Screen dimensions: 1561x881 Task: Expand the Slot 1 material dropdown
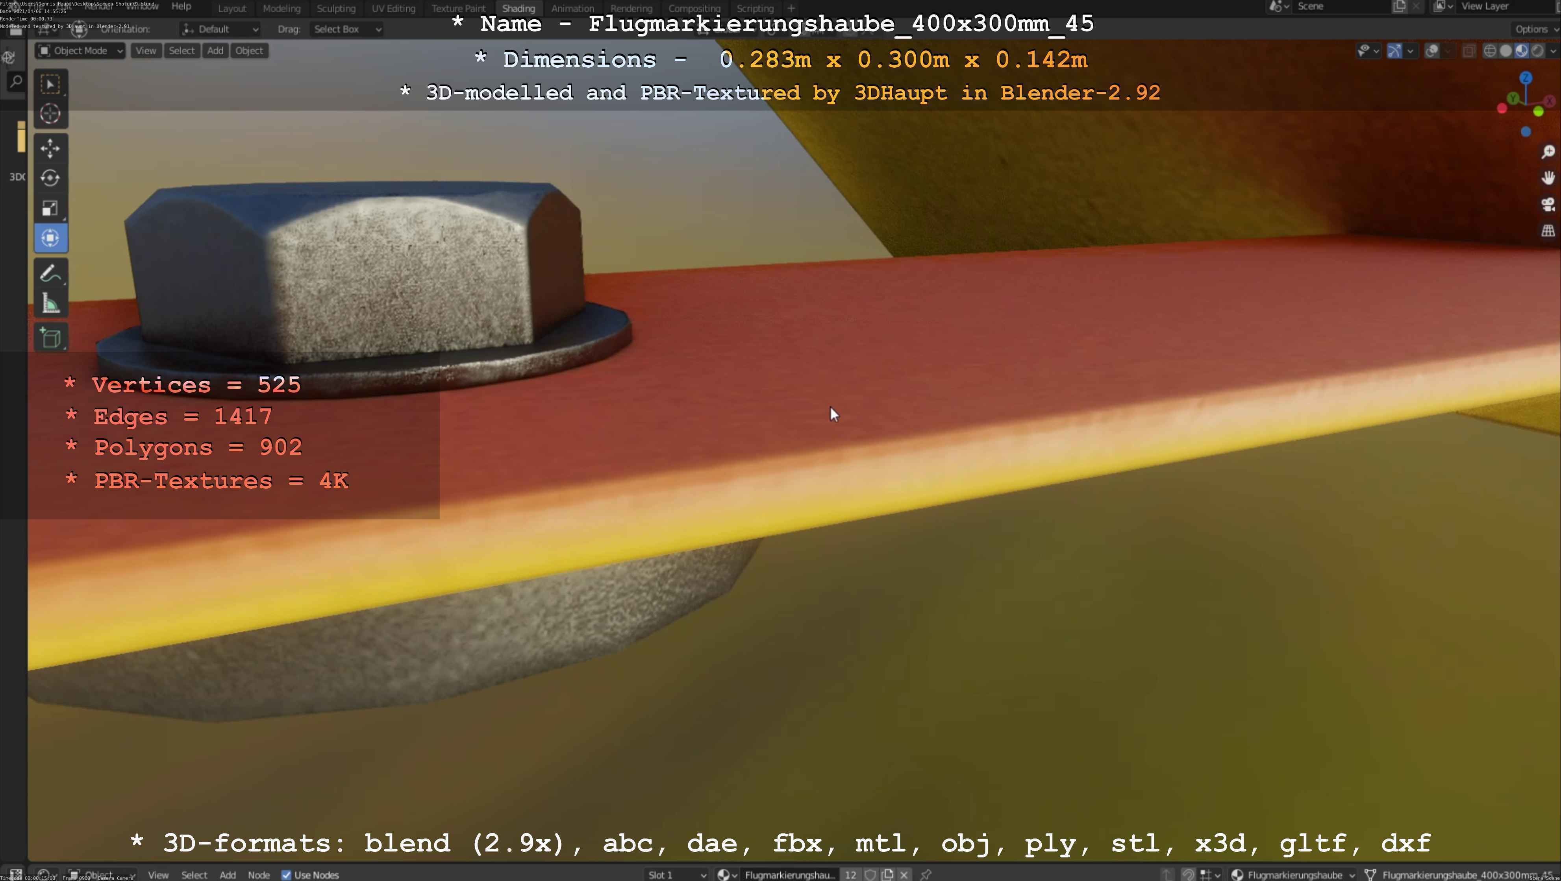point(676,875)
